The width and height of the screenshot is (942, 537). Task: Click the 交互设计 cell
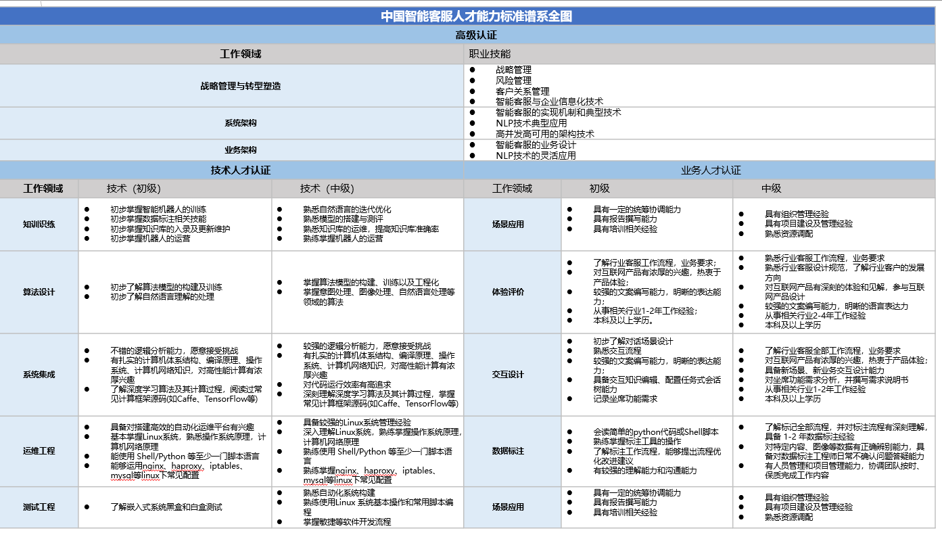[508, 375]
